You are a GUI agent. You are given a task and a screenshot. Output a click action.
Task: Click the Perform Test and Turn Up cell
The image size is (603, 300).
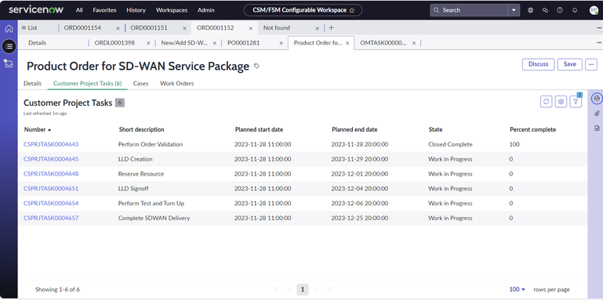pos(151,203)
